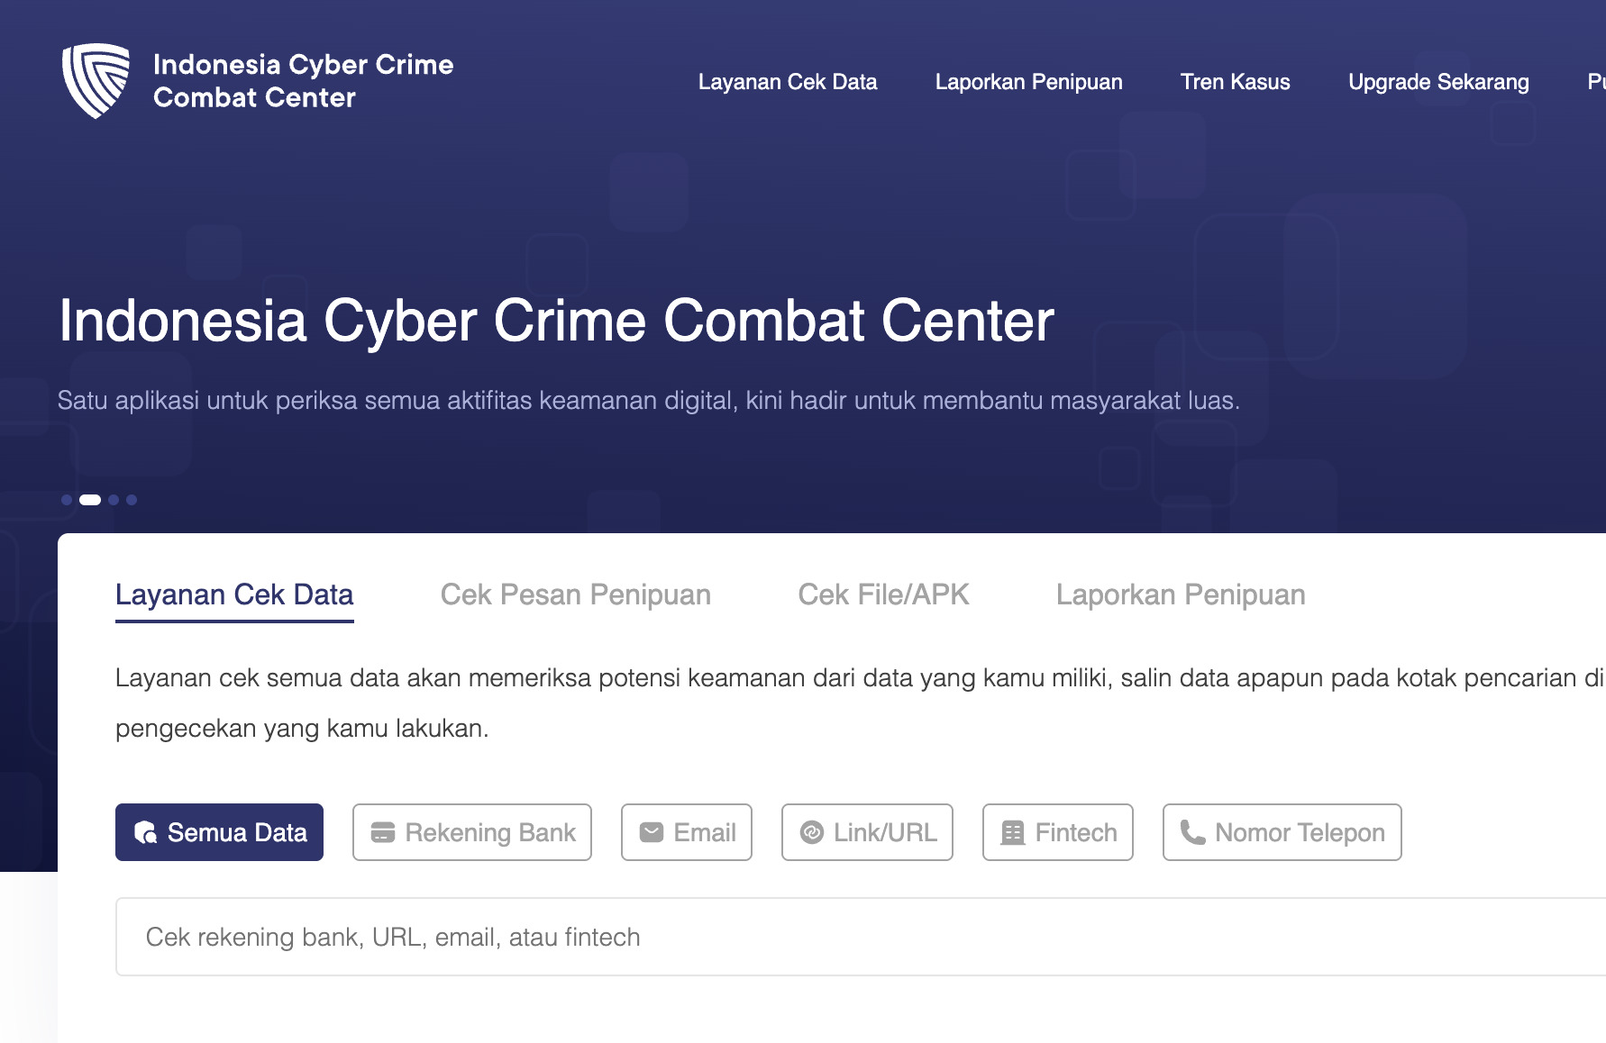Click the Cek rekening bank search field
The image size is (1606, 1043).
pyautogui.click(x=861, y=937)
